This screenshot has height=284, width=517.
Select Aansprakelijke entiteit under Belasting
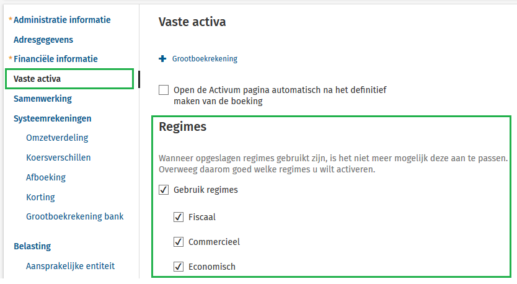pos(70,266)
